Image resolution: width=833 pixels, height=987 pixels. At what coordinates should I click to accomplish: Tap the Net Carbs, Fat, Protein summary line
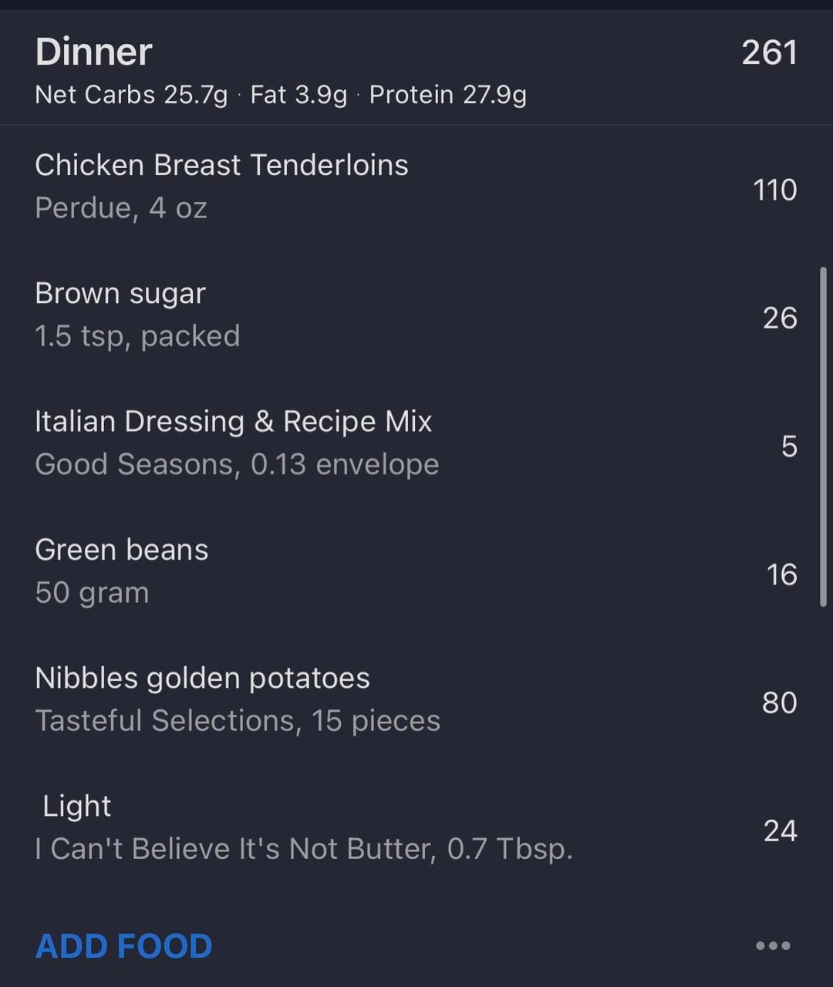[x=281, y=95]
